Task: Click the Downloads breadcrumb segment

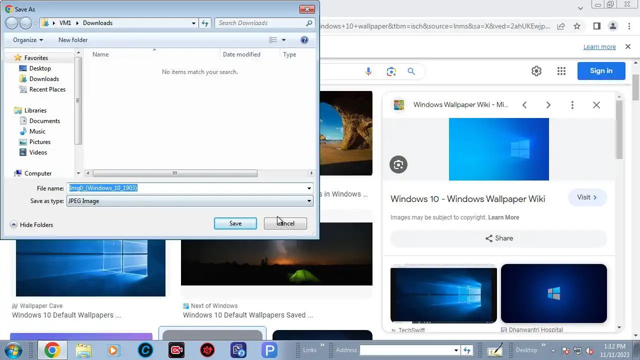Action: point(97,23)
